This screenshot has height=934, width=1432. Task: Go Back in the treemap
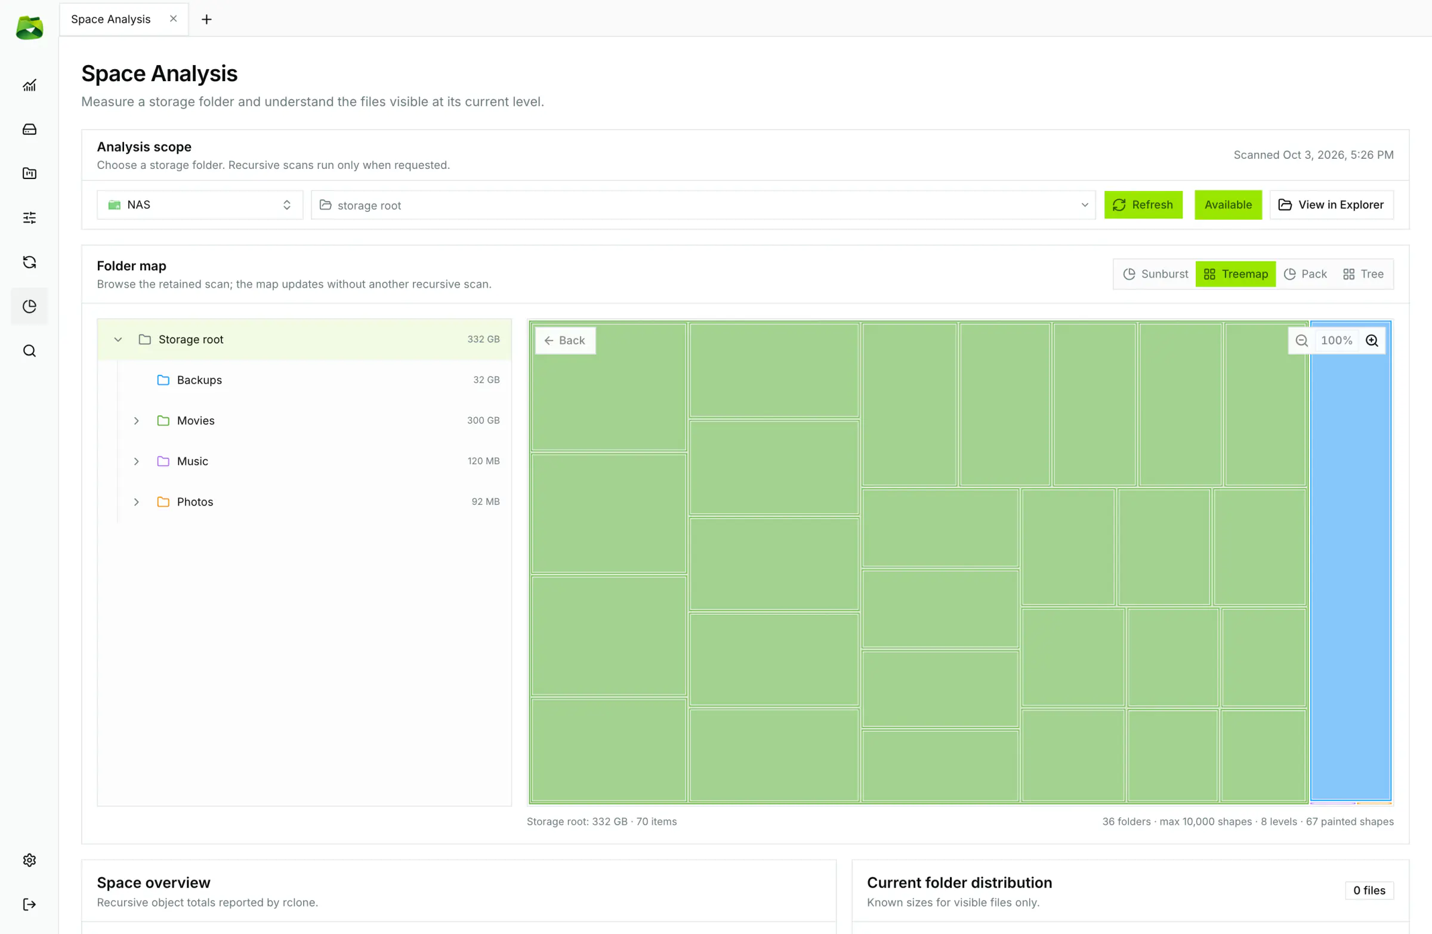coord(565,341)
